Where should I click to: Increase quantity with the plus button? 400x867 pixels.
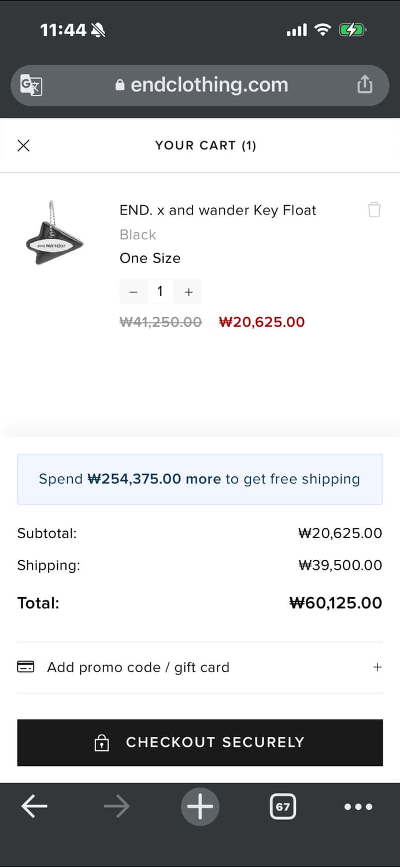coord(188,292)
